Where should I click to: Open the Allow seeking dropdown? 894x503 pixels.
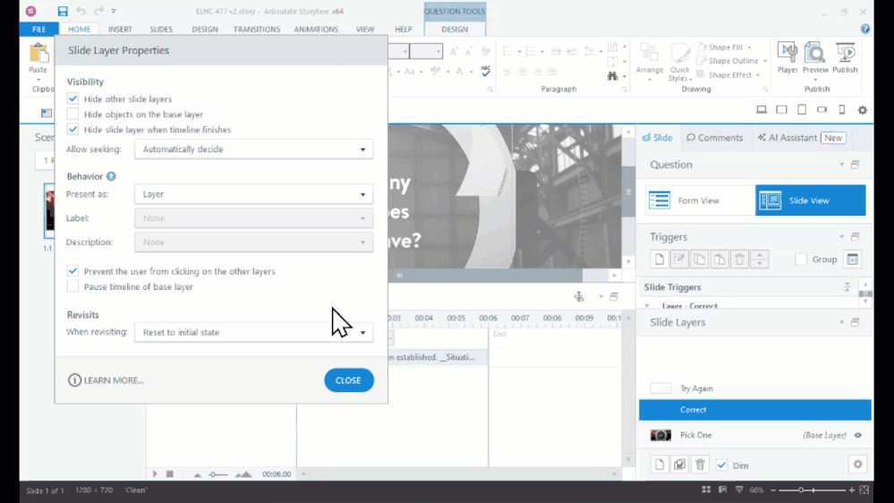coord(254,149)
